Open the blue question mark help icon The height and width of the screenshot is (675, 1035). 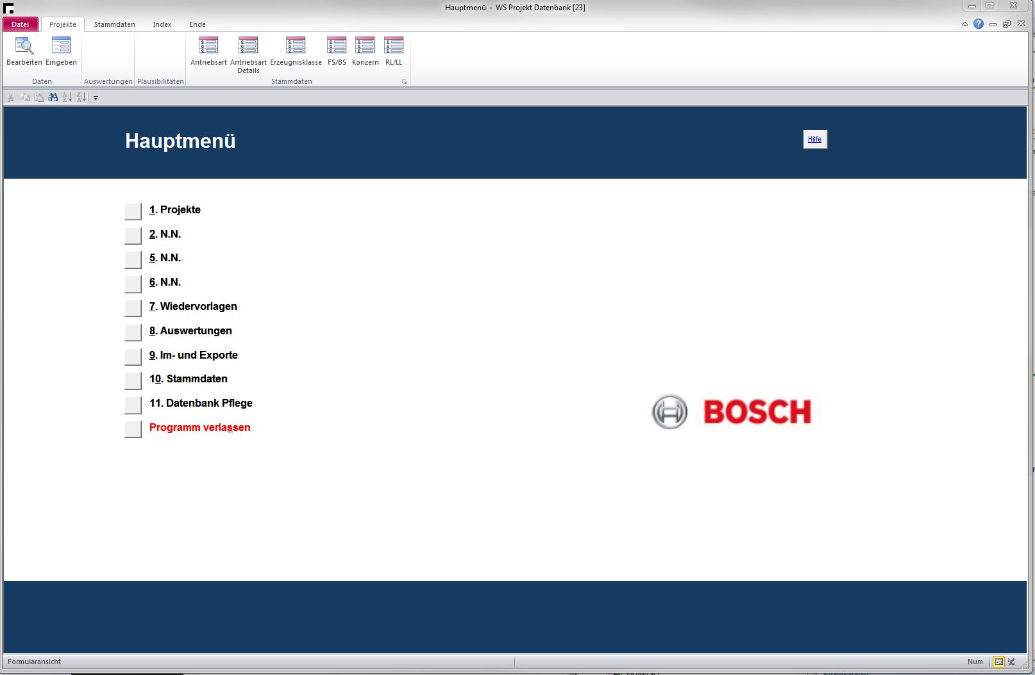[979, 24]
